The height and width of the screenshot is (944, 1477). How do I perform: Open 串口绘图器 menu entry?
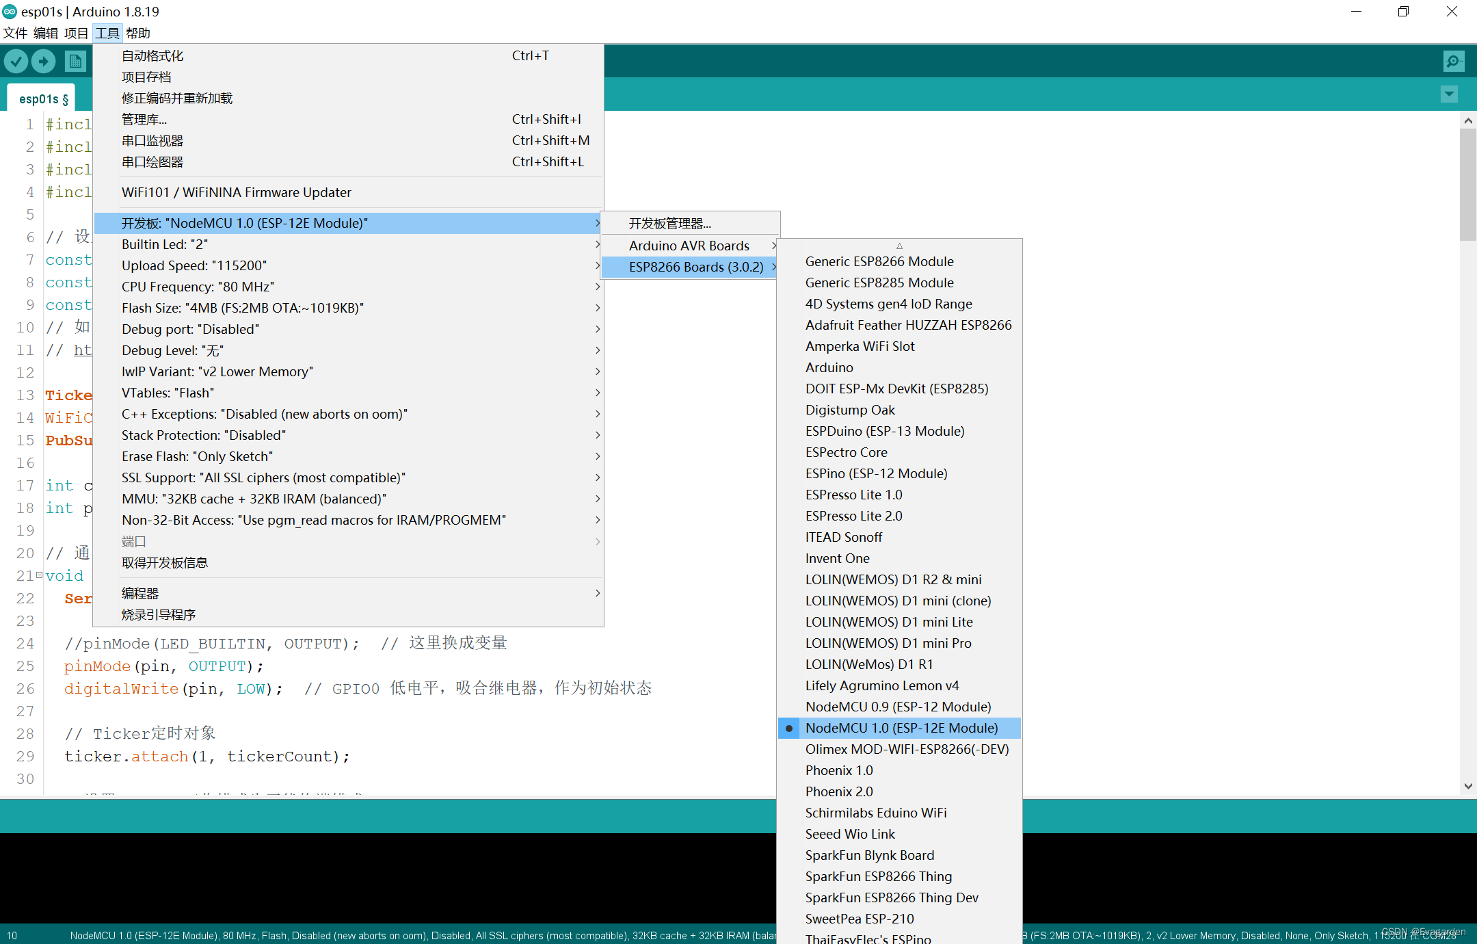click(x=349, y=162)
